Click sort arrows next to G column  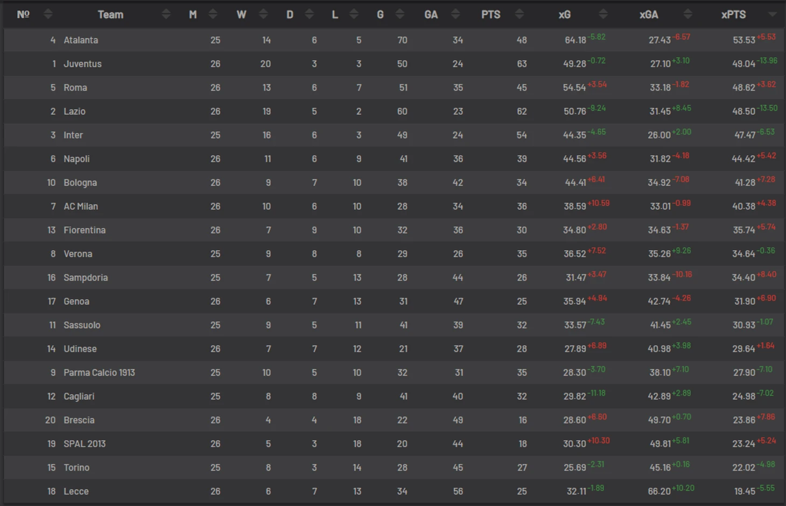399,15
